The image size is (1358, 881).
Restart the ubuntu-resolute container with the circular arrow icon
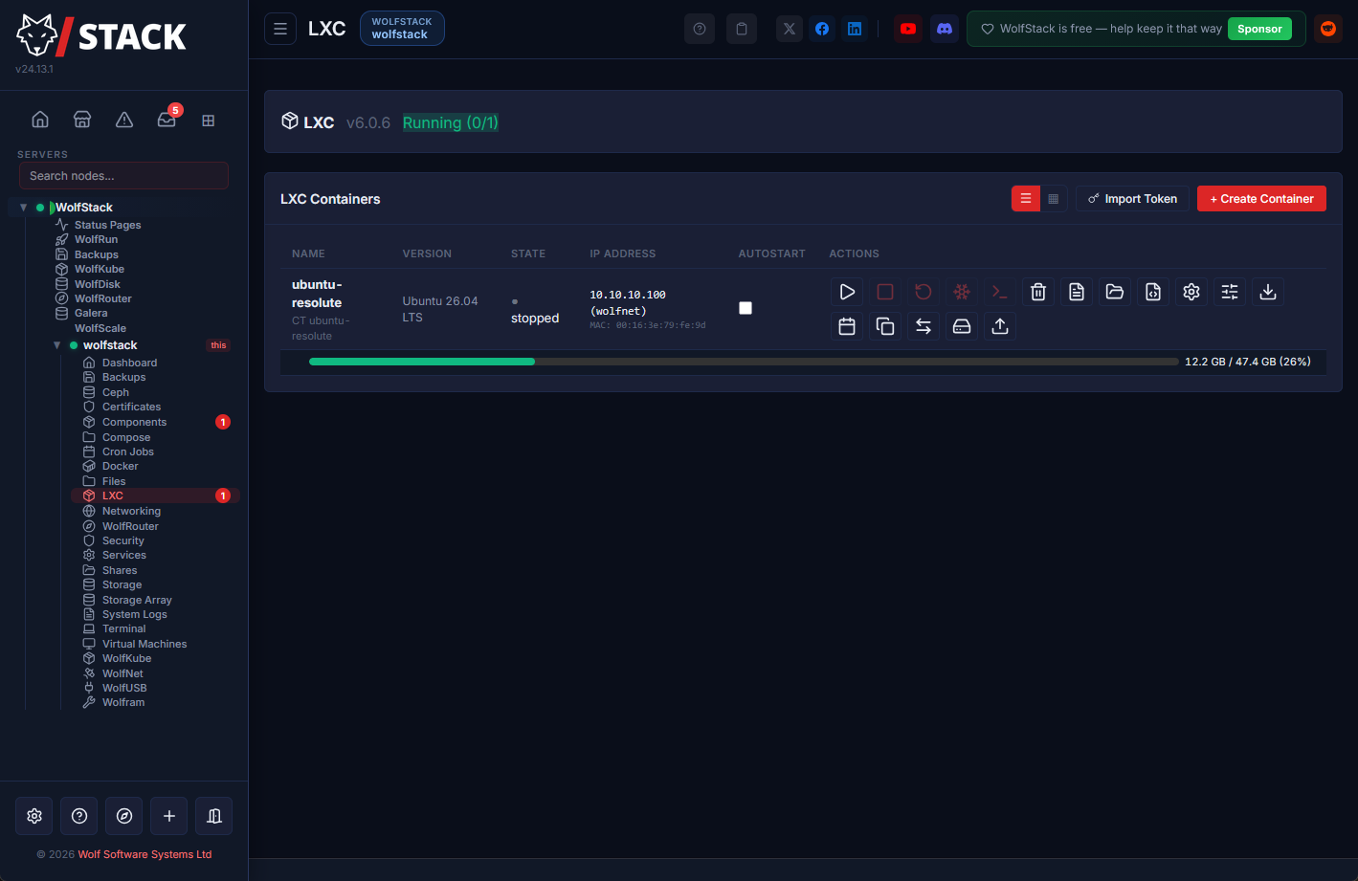point(924,292)
